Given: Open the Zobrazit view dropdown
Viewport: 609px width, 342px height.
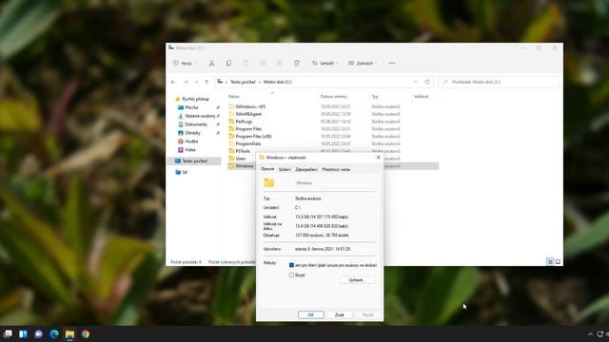Looking at the screenshot, I should (x=363, y=64).
